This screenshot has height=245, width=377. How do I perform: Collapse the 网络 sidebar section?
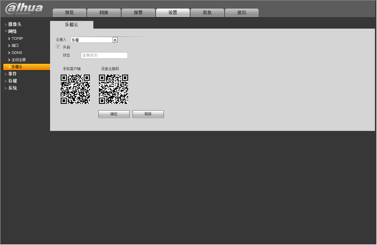pos(12,32)
